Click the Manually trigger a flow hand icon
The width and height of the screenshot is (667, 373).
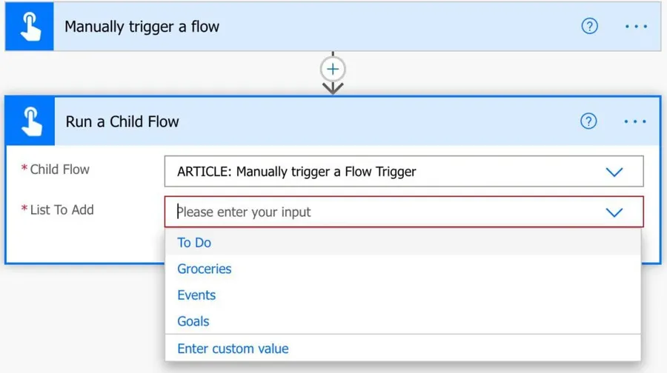click(30, 27)
